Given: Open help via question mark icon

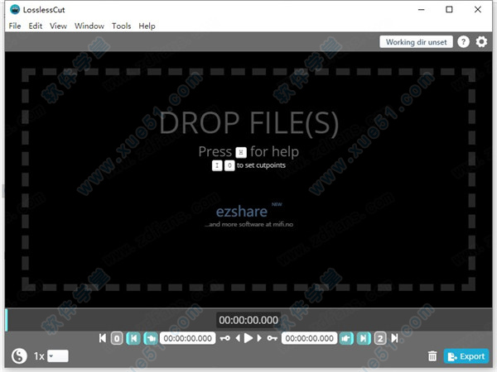Looking at the screenshot, I should (463, 42).
